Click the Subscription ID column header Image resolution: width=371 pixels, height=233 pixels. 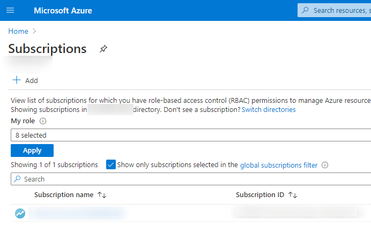pyautogui.click(x=260, y=195)
